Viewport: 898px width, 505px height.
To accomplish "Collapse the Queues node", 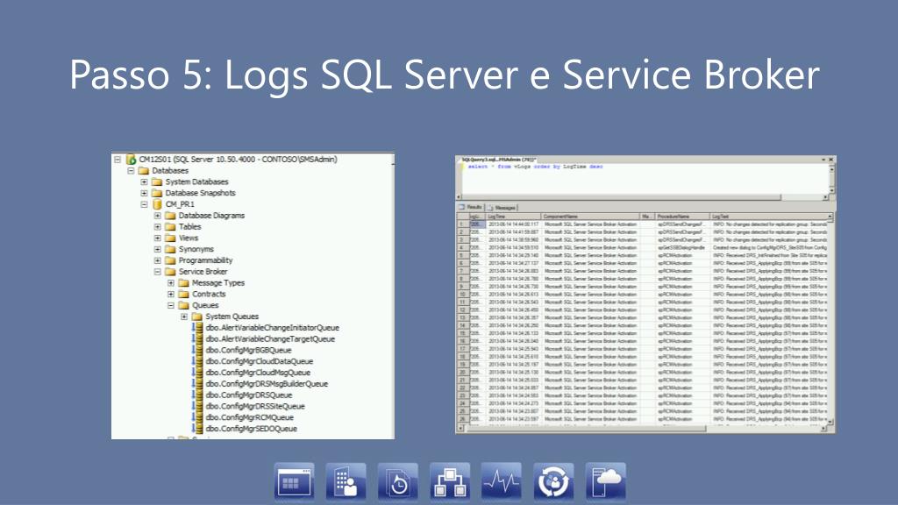I will pos(171,305).
